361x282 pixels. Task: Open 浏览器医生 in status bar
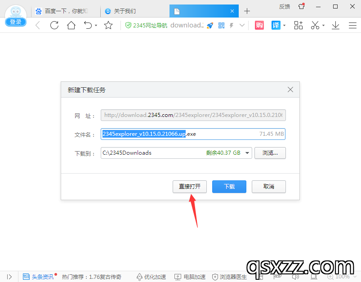[x=229, y=277]
